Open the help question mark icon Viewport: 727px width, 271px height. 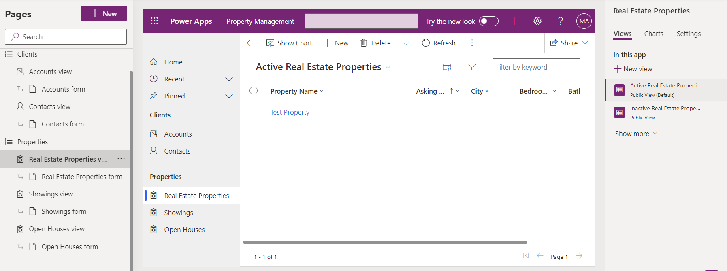coord(561,21)
